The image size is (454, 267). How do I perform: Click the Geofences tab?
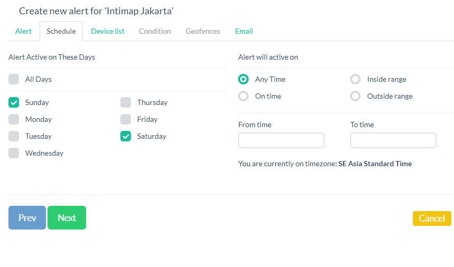203,31
